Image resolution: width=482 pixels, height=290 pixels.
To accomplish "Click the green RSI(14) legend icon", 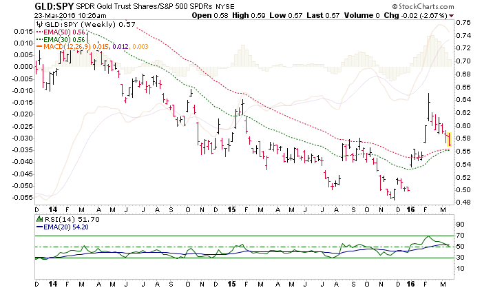I will (39, 219).
